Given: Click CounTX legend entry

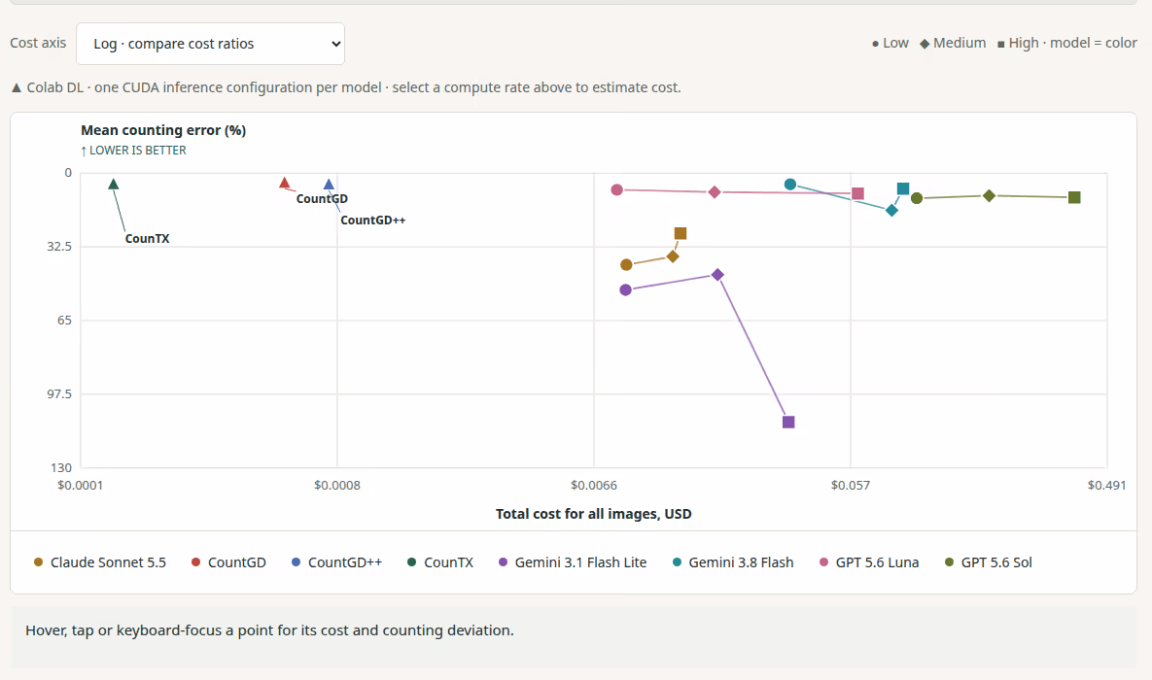Looking at the screenshot, I should click(x=440, y=562).
